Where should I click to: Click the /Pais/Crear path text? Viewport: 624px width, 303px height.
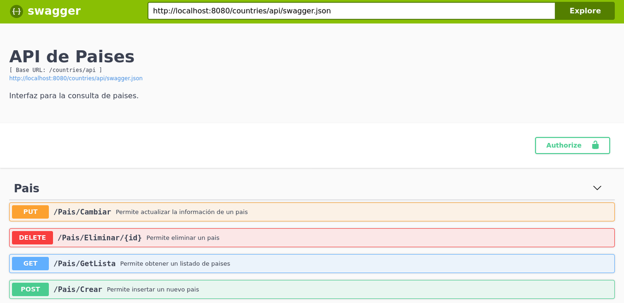[x=78, y=289]
